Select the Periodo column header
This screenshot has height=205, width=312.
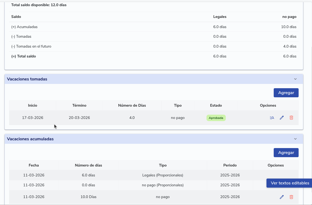point(230,165)
